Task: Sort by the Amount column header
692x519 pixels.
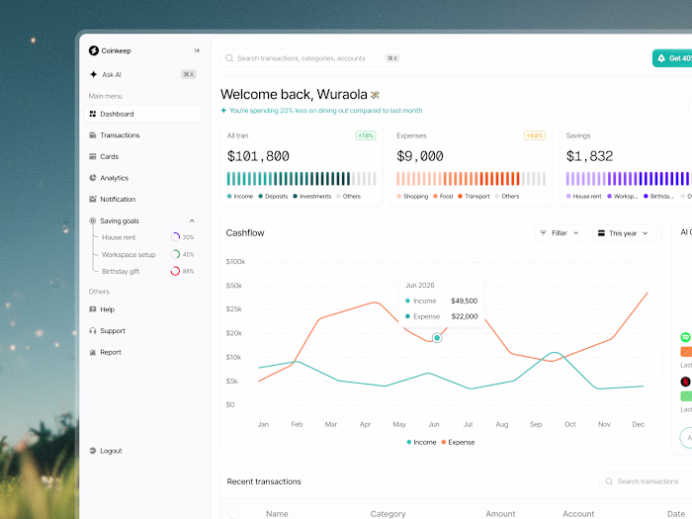Action: click(x=500, y=514)
